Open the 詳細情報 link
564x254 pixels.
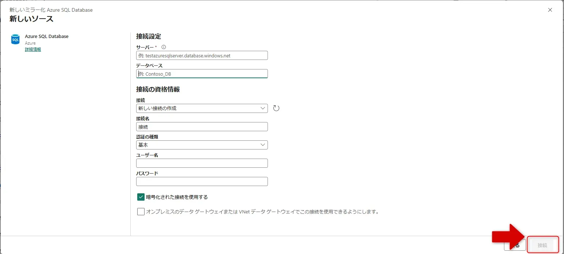click(33, 49)
